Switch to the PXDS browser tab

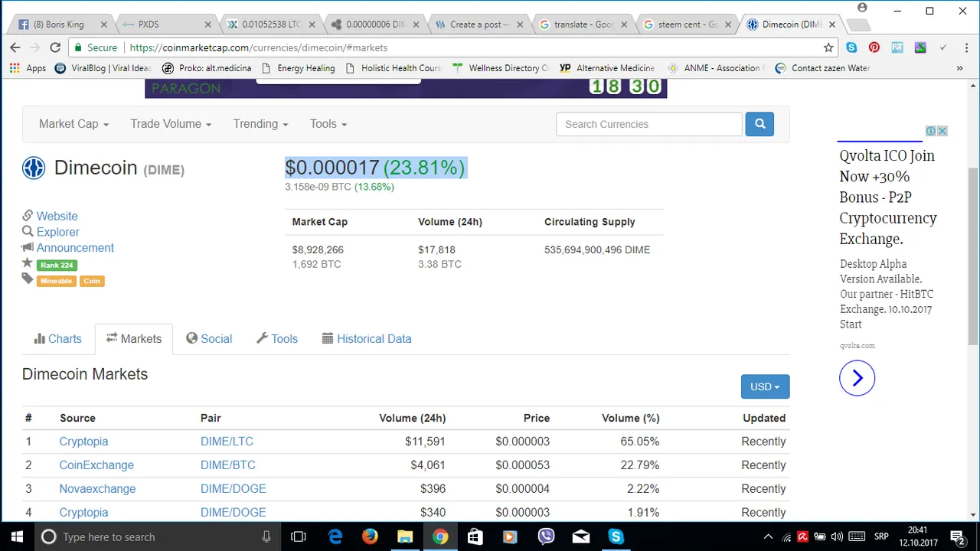coord(165,24)
